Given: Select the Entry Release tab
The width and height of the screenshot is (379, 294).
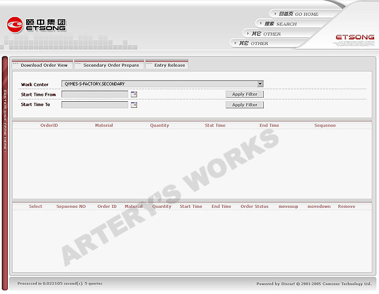Looking at the screenshot, I should pos(169,65).
